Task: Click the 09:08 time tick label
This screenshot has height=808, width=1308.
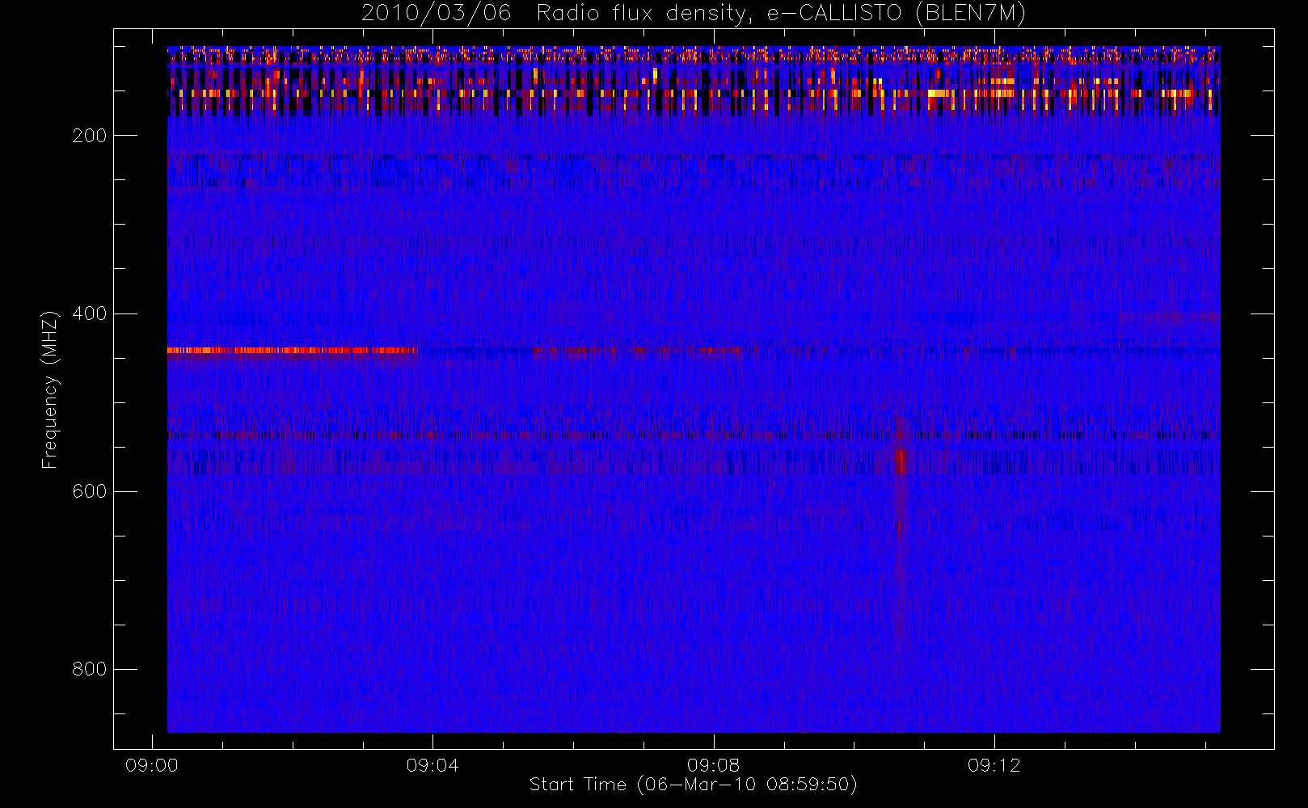Action: [713, 765]
